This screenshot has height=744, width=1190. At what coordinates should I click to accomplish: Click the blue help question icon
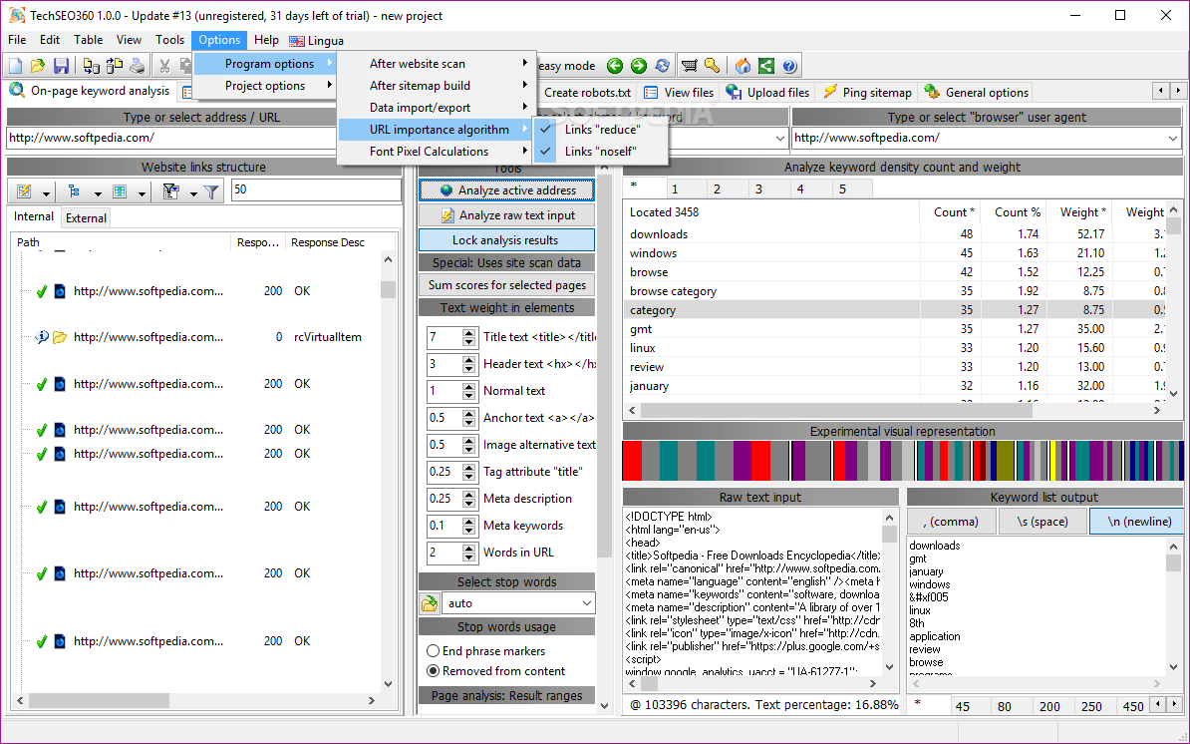point(788,66)
